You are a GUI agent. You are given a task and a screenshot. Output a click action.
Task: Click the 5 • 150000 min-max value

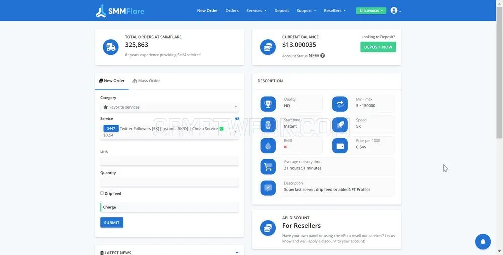click(x=365, y=106)
